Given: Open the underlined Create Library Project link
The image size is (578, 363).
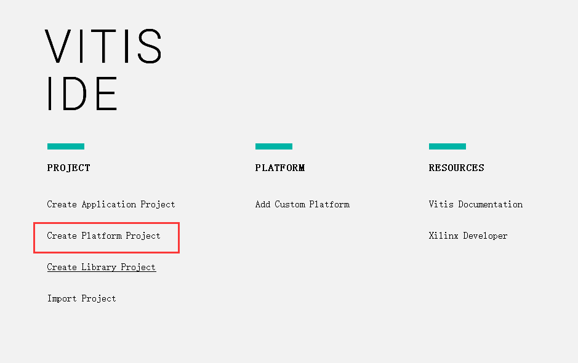Looking at the screenshot, I should 102,267.
